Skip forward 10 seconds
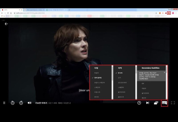This screenshot has width=178, height=122. point(21,103)
